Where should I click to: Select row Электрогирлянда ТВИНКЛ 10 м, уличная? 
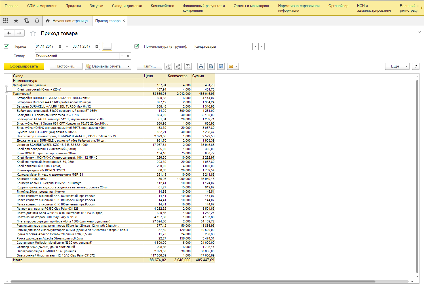(113, 251)
